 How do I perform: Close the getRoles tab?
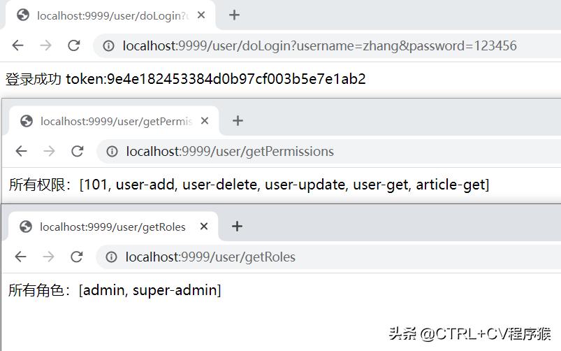point(204,227)
